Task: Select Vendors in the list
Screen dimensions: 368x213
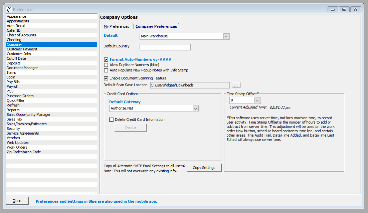Action: (52, 138)
